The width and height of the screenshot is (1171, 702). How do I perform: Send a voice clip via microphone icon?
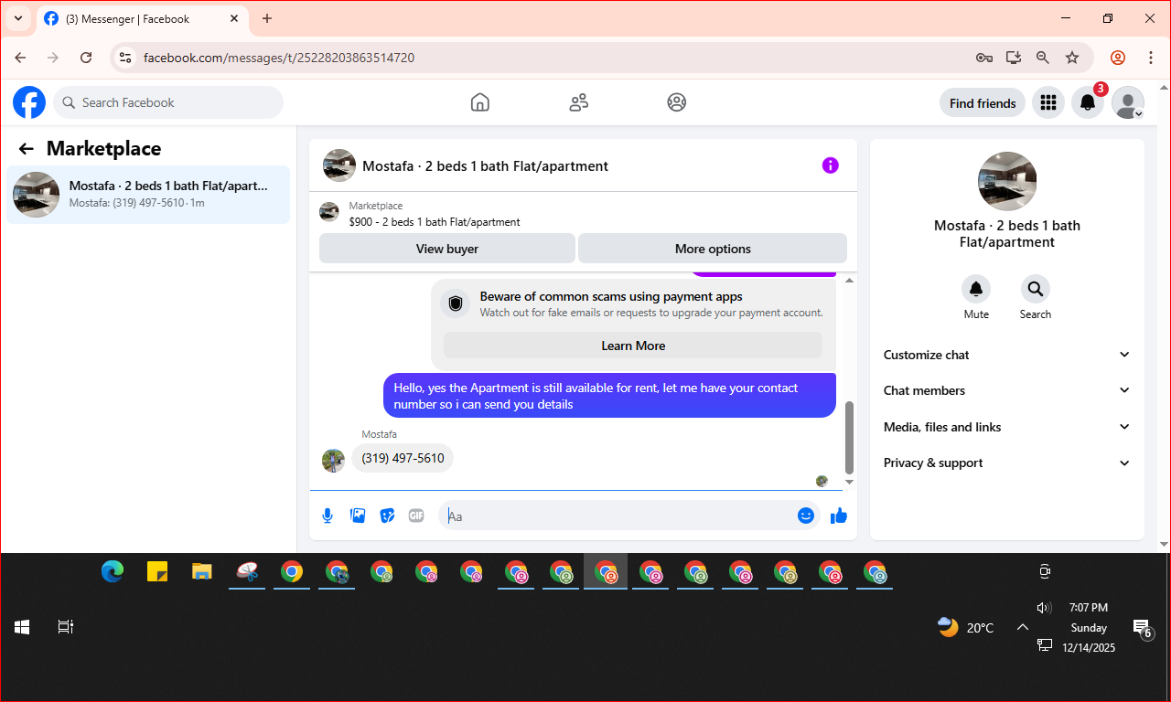click(x=328, y=516)
